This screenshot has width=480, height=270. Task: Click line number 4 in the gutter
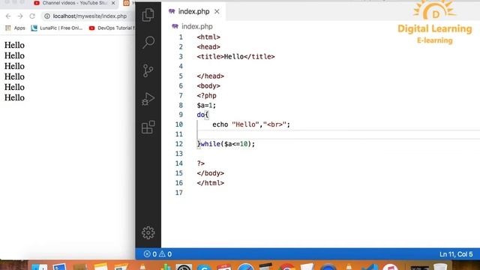[181, 67]
